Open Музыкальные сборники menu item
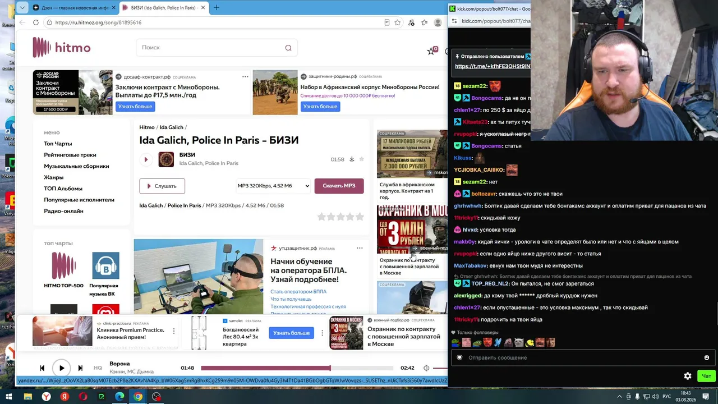The height and width of the screenshot is (404, 718). click(77, 166)
